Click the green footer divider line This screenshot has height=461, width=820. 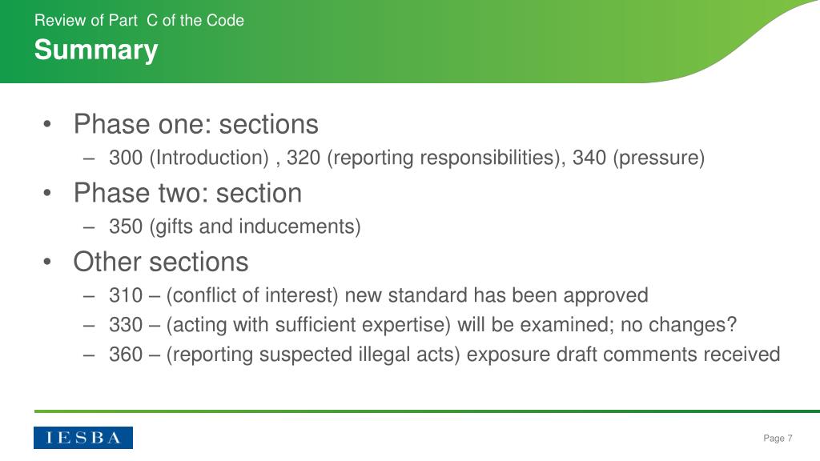coord(428,411)
